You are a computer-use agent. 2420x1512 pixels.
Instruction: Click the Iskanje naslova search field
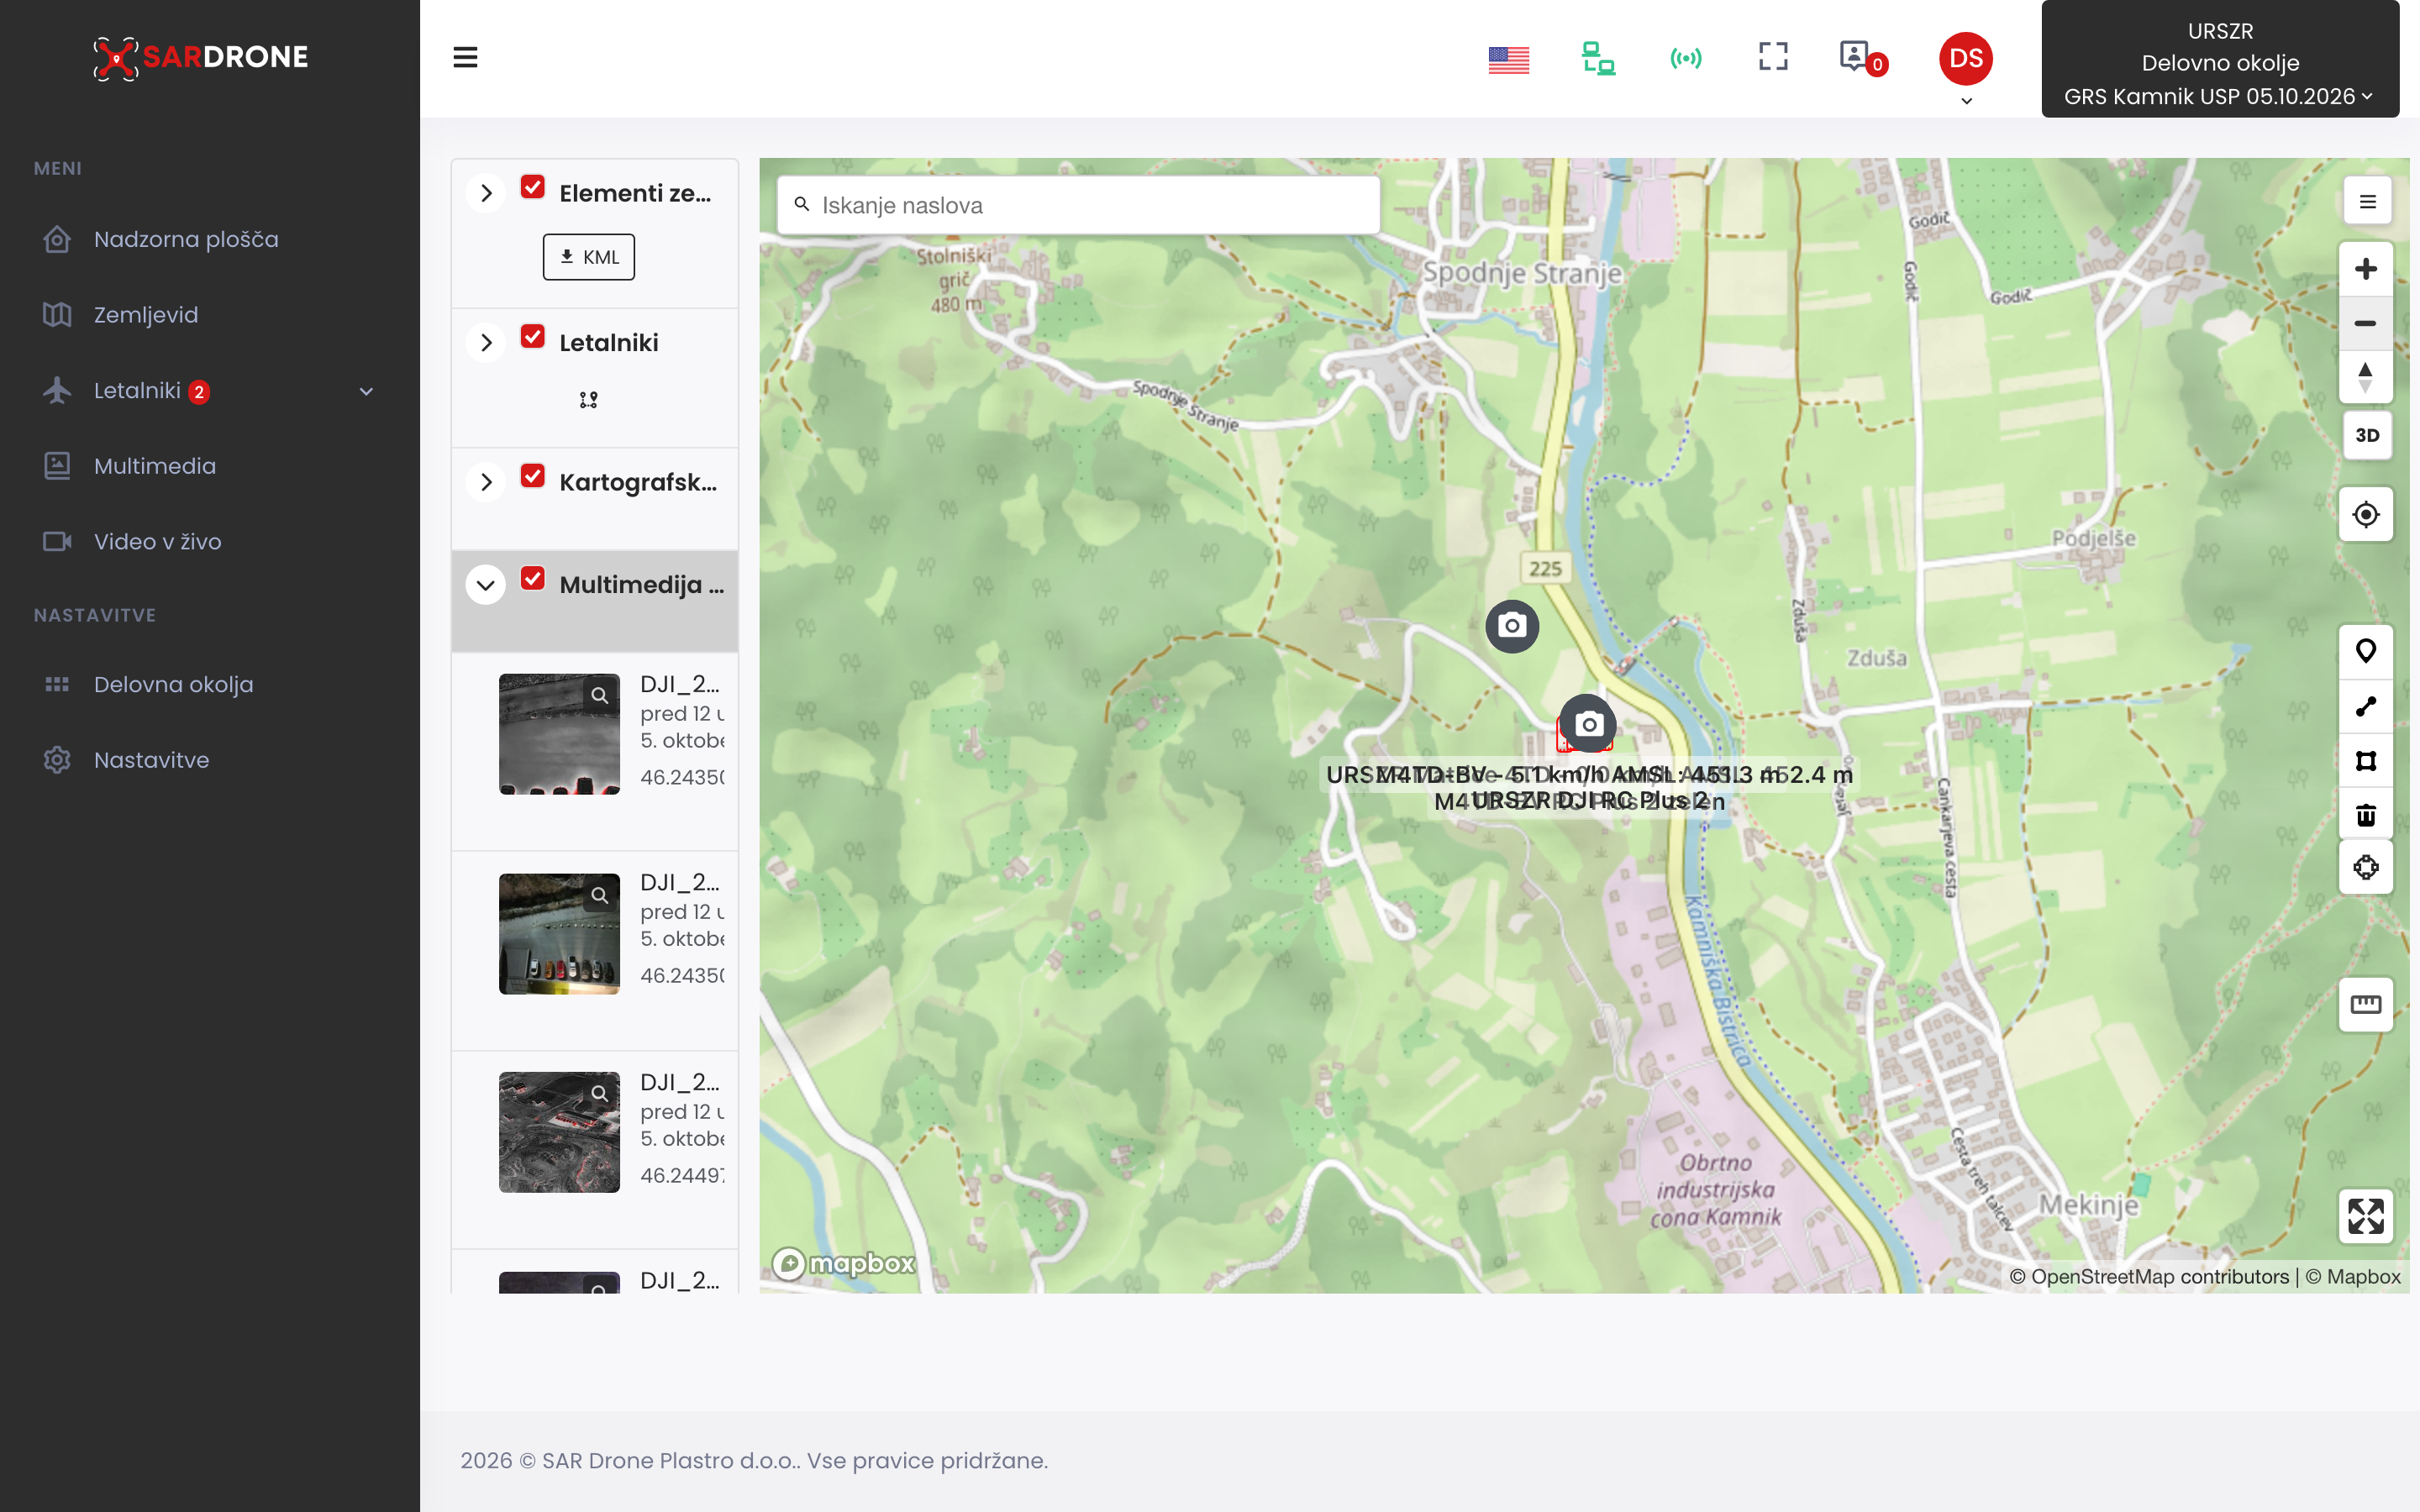1078,205
